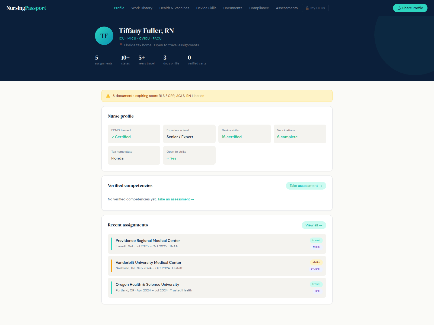
Task: Switch to Device Skills tab
Action: pyautogui.click(x=206, y=8)
